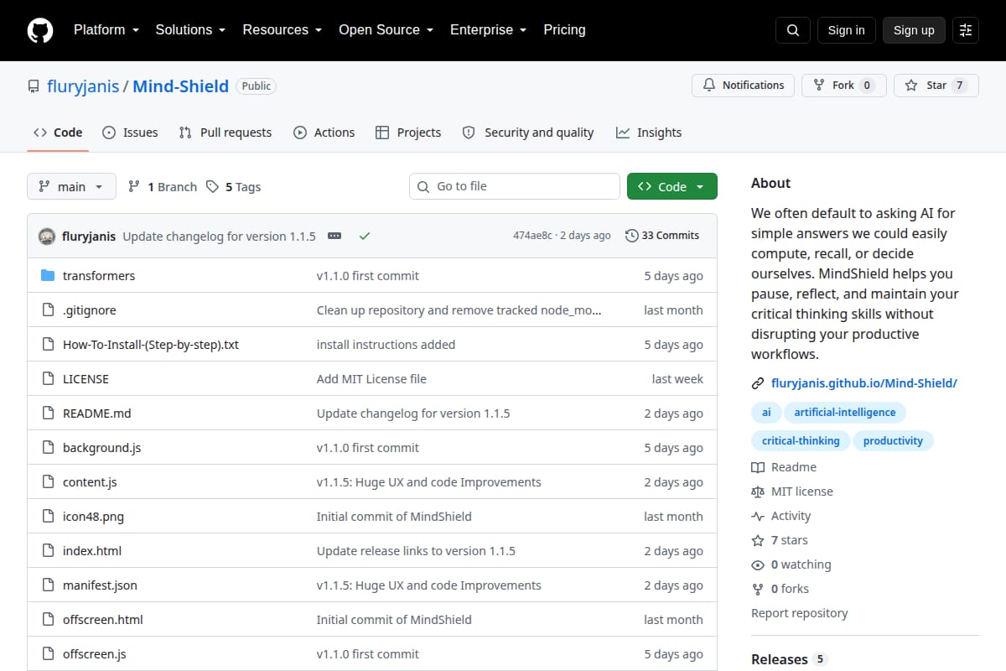Click the .gitignore file icon
The width and height of the screenshot is (1006, 671).
click(48, 309)
